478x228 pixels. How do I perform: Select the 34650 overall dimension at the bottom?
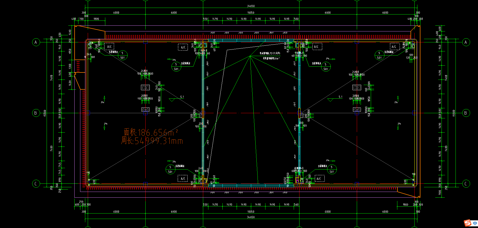click(x=251, y=217)
